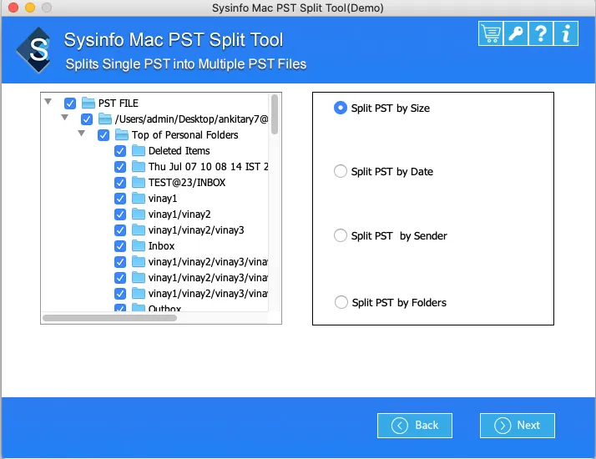Click the Top of Personal Folders folder icon
Screen dimensions: 596x459
click(122, 135)
